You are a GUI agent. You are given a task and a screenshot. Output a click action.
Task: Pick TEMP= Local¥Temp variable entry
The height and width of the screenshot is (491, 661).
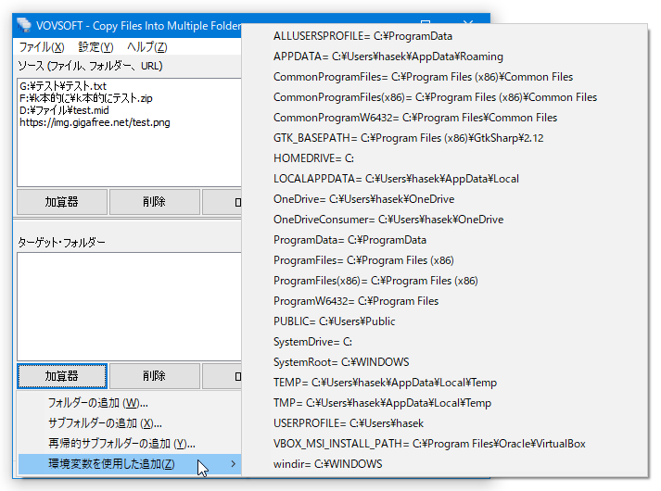click(x=445, y=383)
